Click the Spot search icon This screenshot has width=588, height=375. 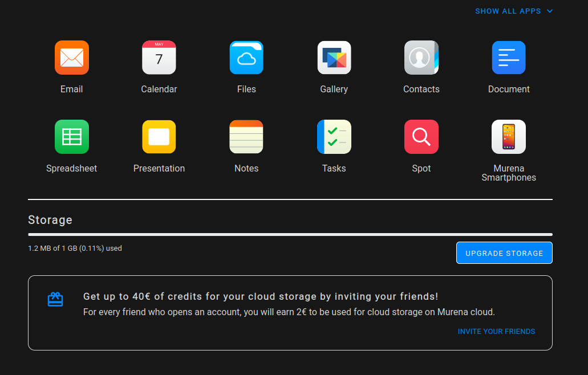[x=421, y=137]
